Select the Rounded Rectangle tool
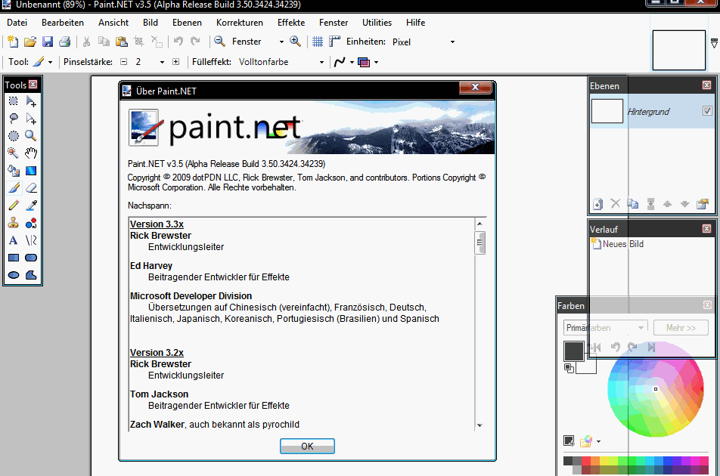The image size is (720, 476). pos(31,258)
